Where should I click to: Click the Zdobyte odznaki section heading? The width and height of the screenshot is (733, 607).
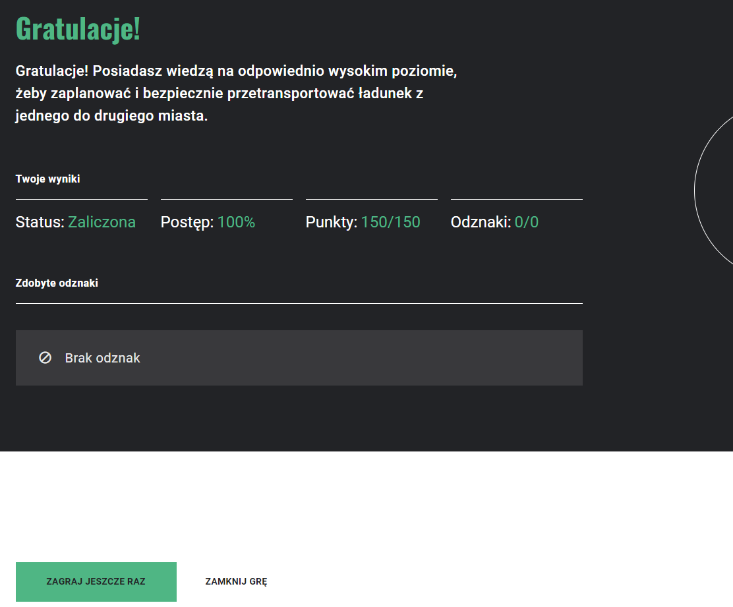57,283
